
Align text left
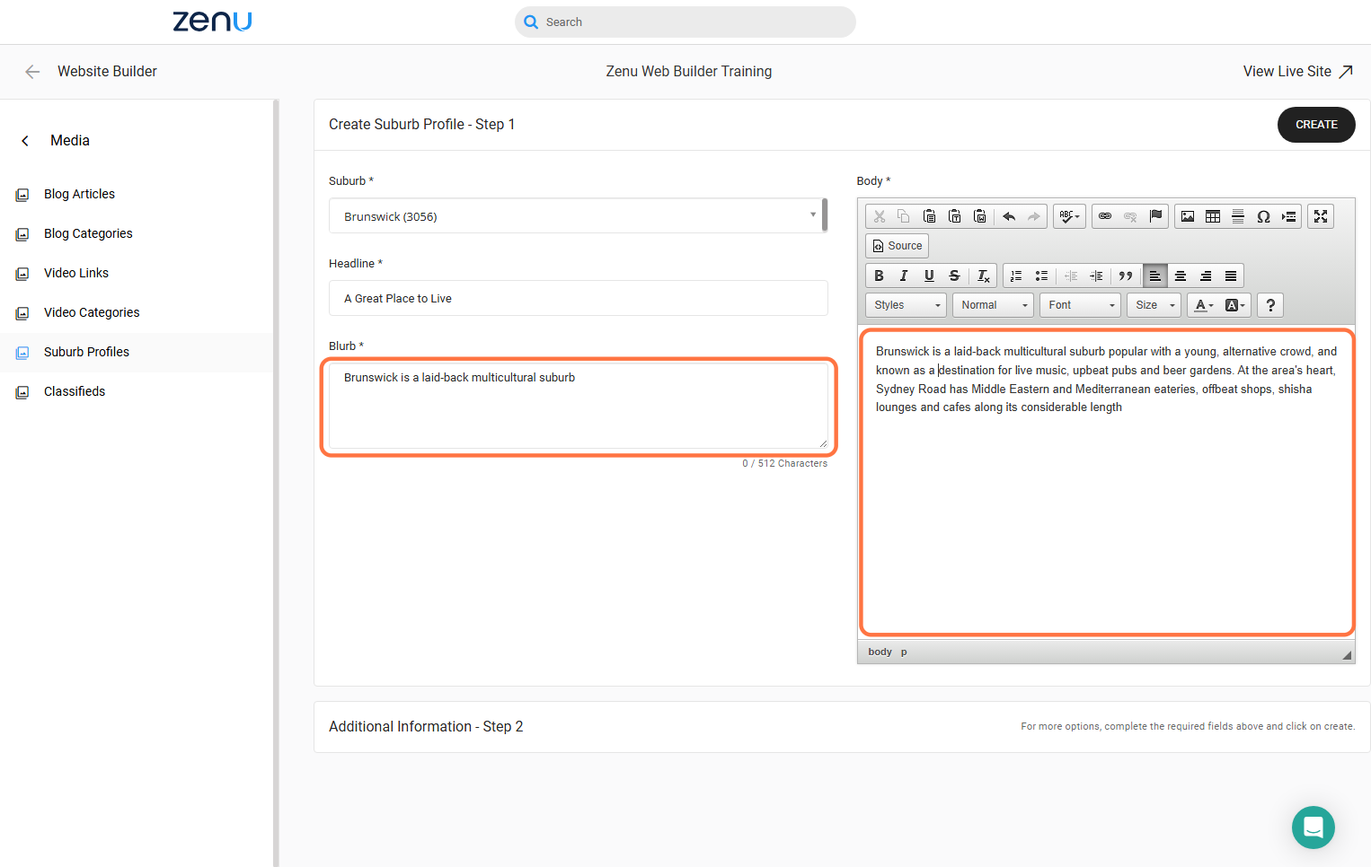[1155, 276]
